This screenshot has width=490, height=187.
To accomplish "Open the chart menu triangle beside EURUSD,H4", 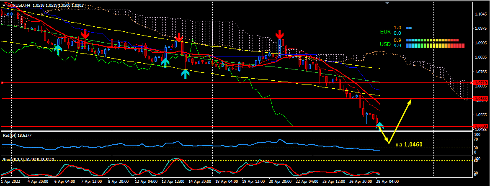I will (4, 5).
